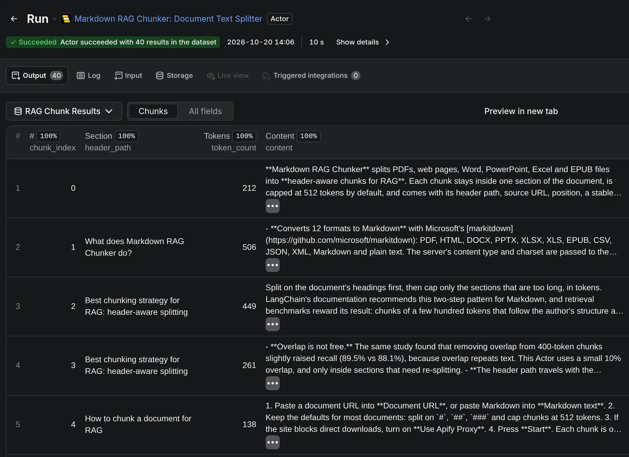Click the Tokens token_count column header
This screenshot has height=457, width=629.
coord(230,142)
